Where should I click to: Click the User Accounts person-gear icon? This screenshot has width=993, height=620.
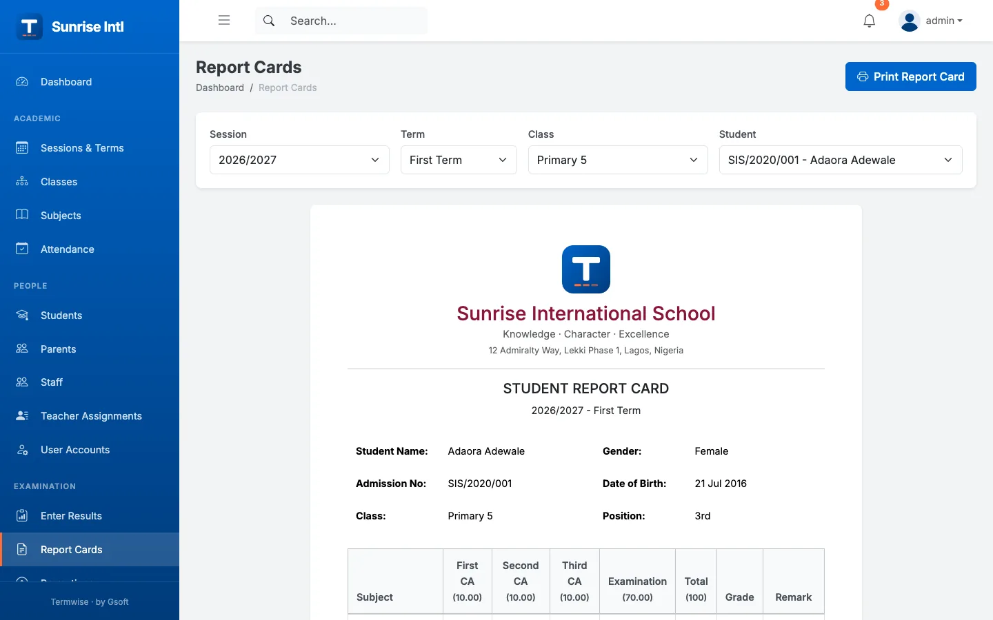point(22,449)
